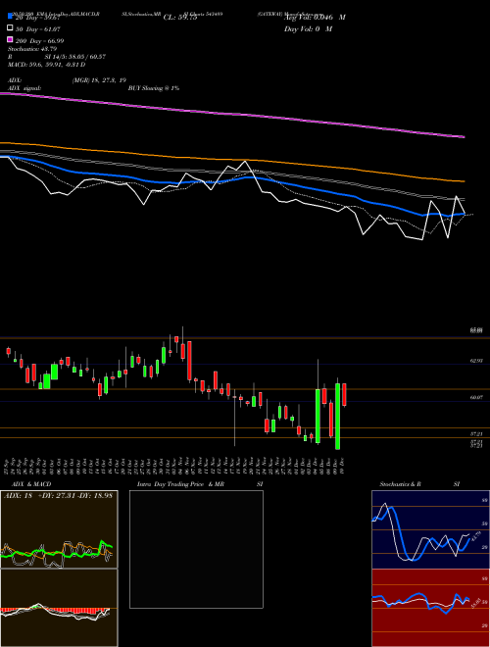
Task: Click the last red candlestick on the chart
Action: point(344,394)
